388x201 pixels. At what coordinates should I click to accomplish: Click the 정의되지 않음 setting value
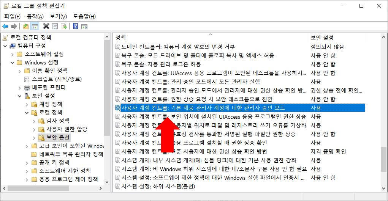pos(327,47)
